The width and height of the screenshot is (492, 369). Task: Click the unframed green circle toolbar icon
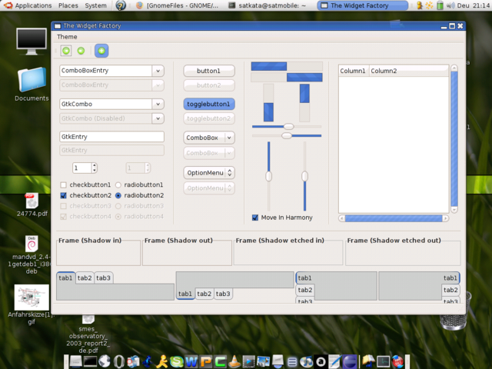click(81, 51)
